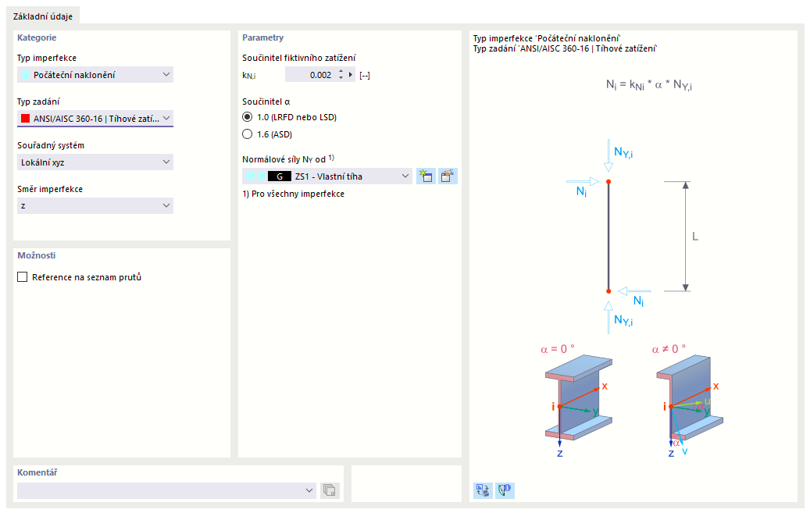Increase kNi using the up spinner arrow
810x513 pixels.
(339, 72)
